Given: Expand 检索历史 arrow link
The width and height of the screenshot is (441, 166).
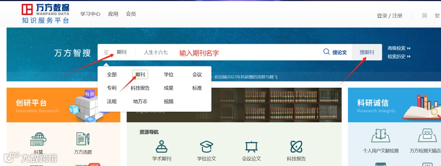Looking at the screenshot, I should [399, 56].
